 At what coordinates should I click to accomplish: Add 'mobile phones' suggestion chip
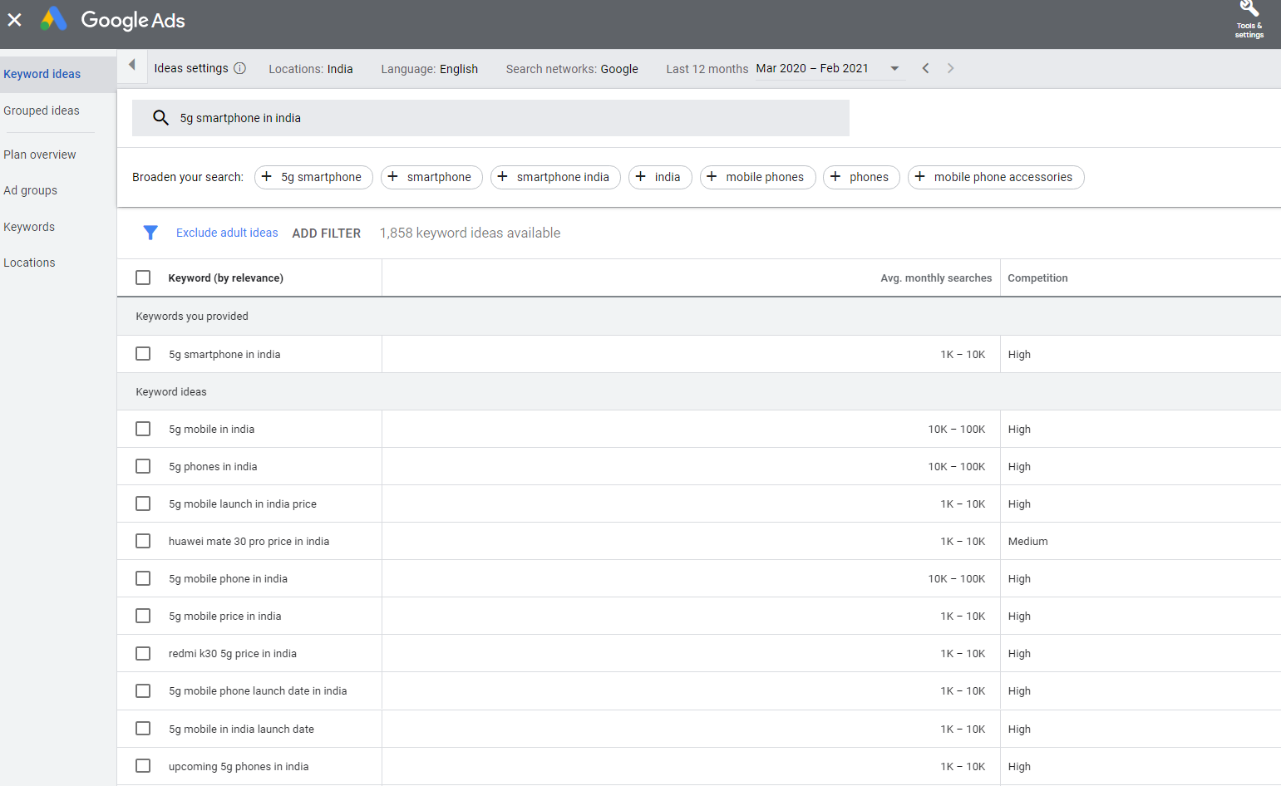click(x=757, y=177)
